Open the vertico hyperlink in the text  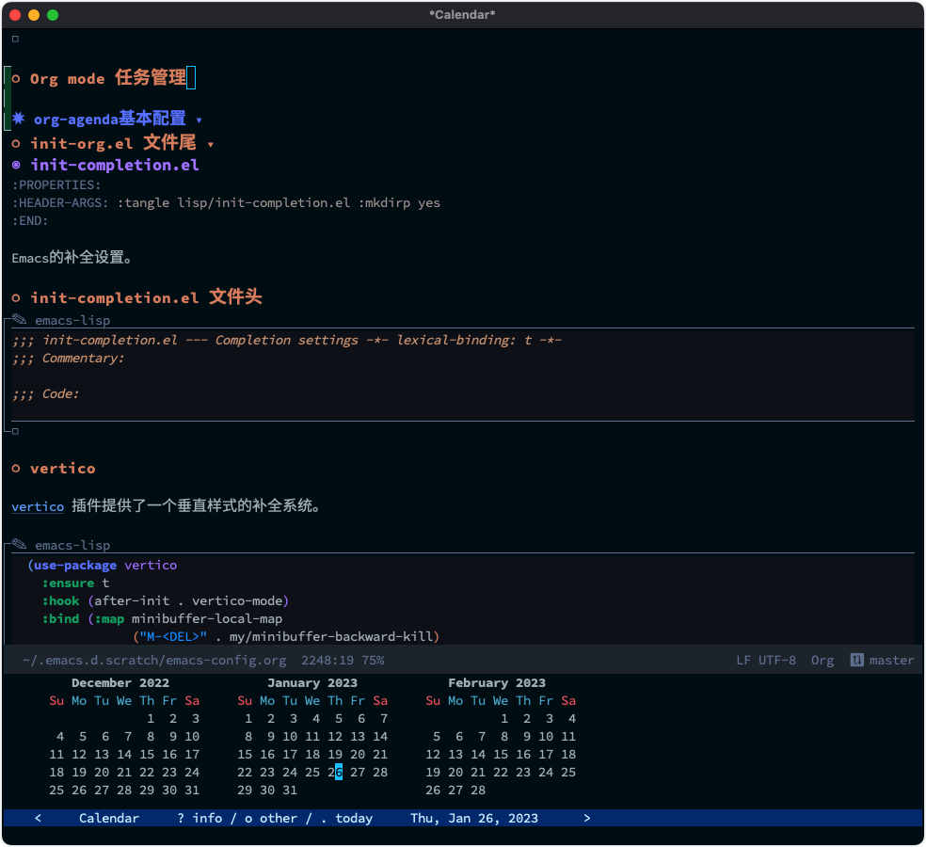[x=38, y=506]
